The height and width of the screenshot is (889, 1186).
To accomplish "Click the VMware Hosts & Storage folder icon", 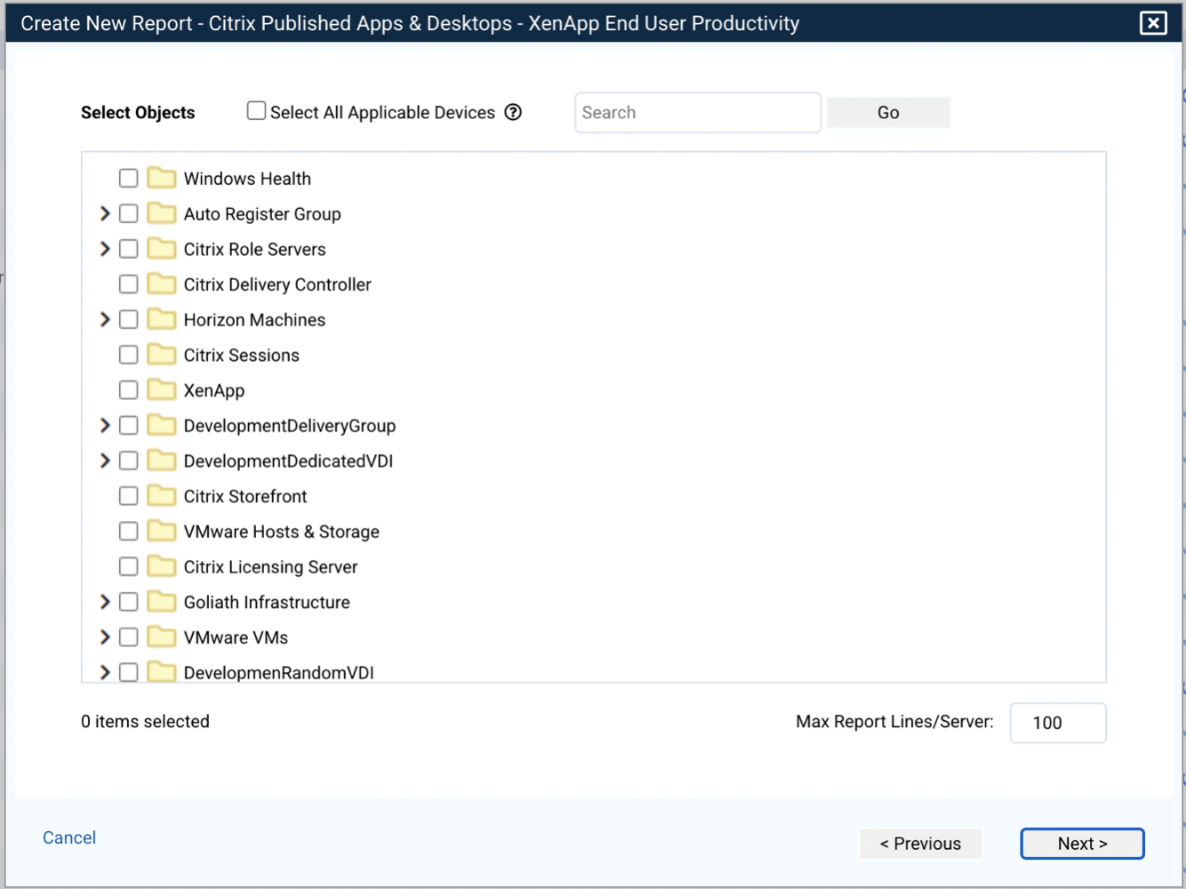I will pyautogui.click(x=161, y=532).
